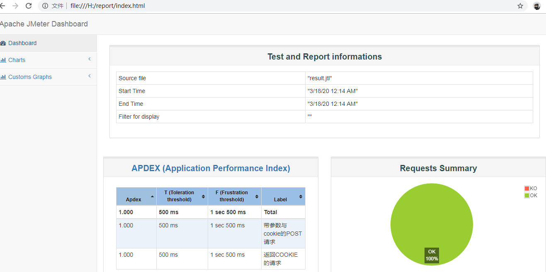Screen dimensions: 546x272
Task: Select the Filter for display label
Action: 211,117
